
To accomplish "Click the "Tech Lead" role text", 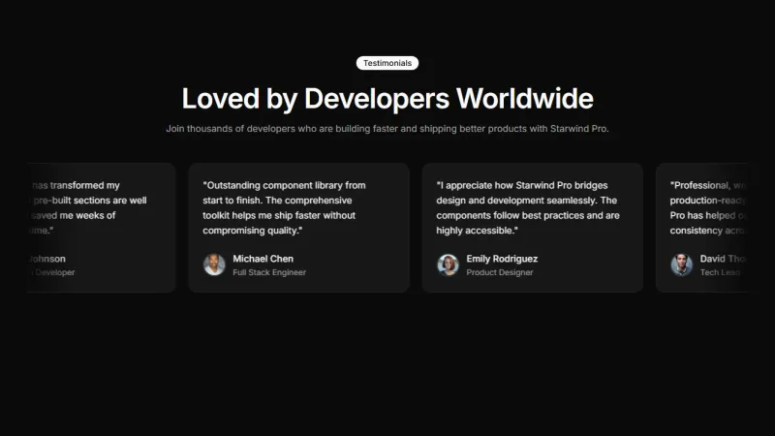I will [x=720, y=272].
